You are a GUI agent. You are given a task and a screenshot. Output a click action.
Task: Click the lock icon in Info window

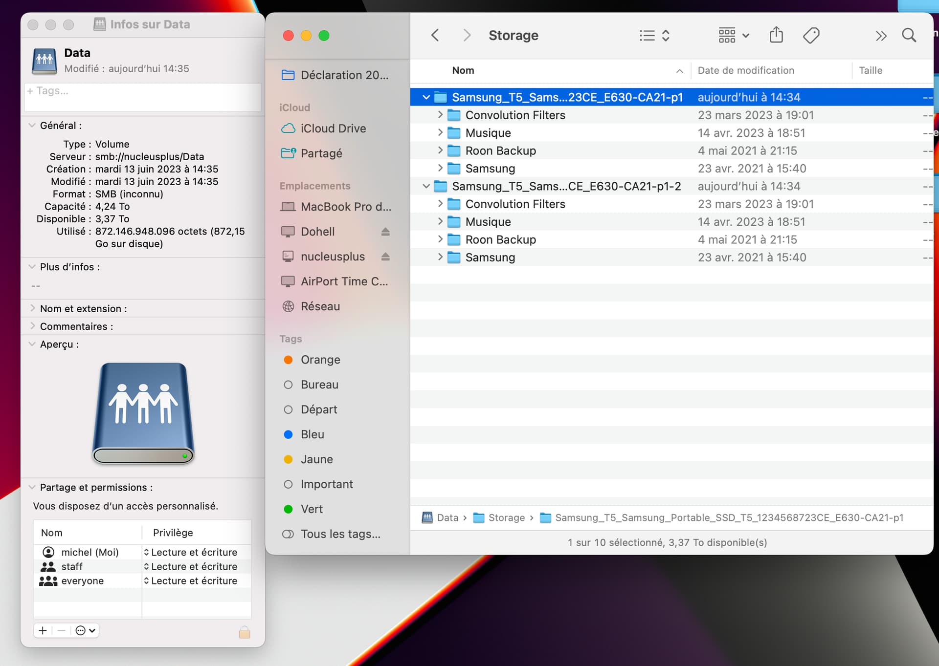coord(245,632)
